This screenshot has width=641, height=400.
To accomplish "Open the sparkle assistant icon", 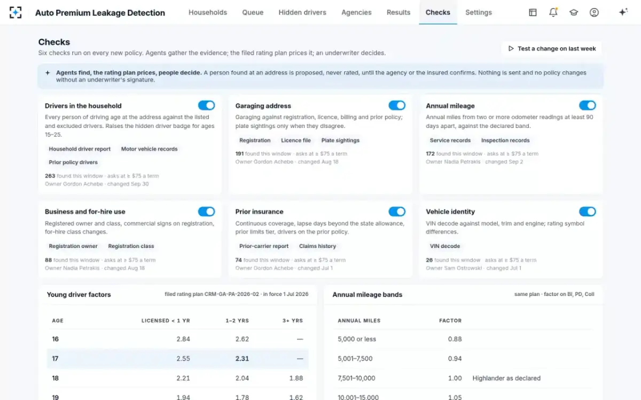I will (623, 12).
